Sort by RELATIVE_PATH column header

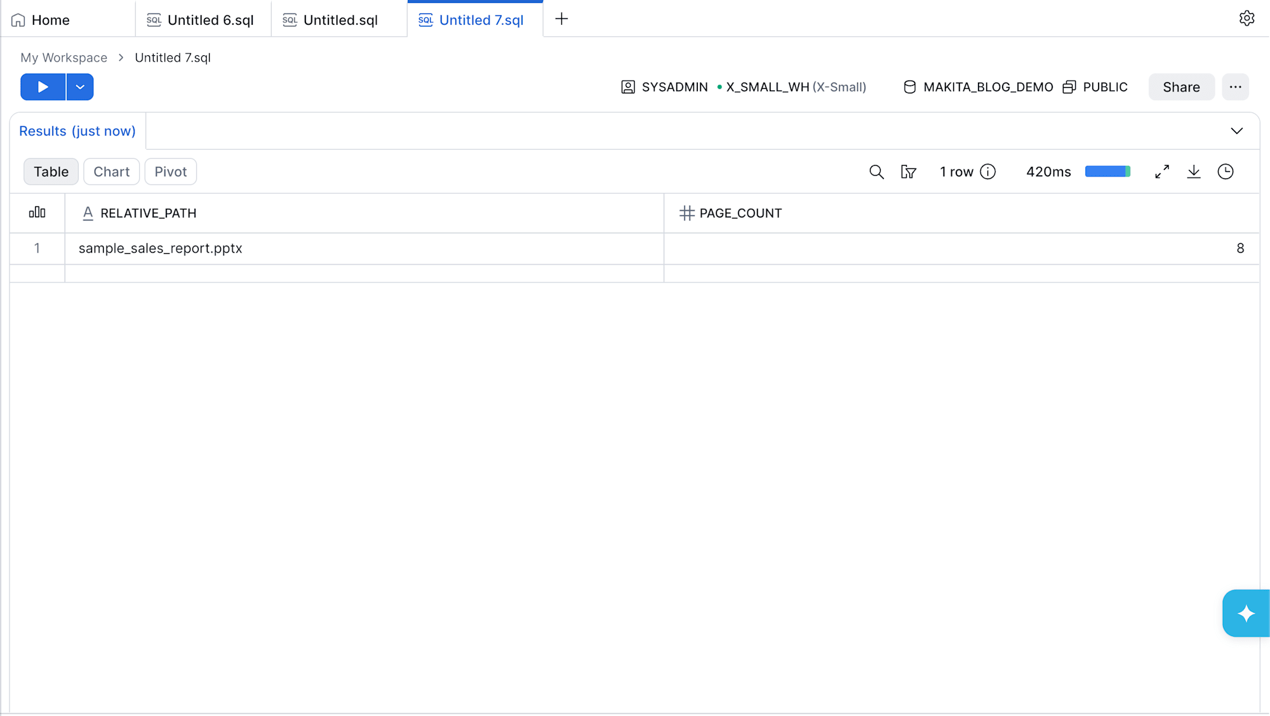364,213
